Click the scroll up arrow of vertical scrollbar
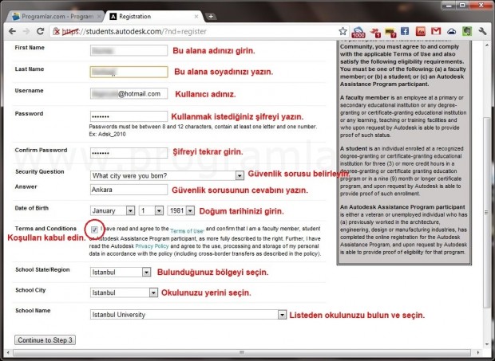Viewport: 495px width, 361px height. [x=486, y=45]
